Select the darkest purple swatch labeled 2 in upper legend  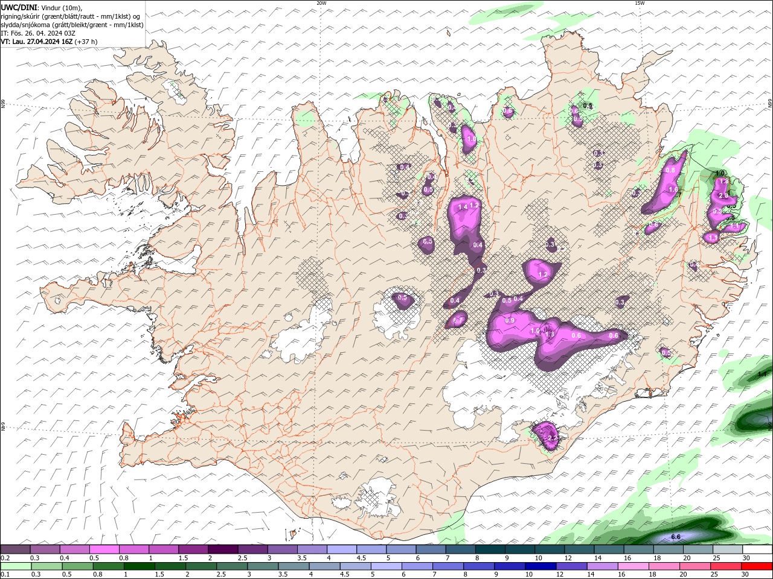coord(222,549)
